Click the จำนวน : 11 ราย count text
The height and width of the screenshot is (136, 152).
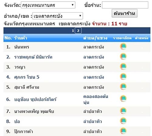pos(109,24)
